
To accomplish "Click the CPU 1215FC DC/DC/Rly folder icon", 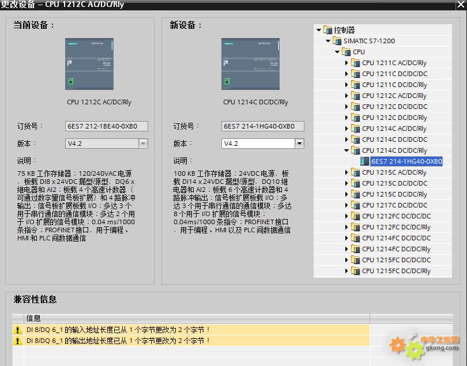I will (x=355, y=271).
